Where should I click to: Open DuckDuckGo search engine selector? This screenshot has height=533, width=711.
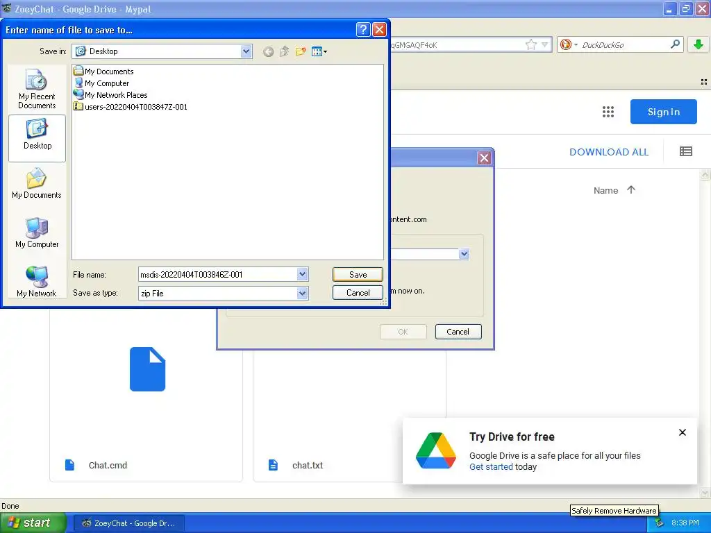pyautogui.click(x=568, y=44)
